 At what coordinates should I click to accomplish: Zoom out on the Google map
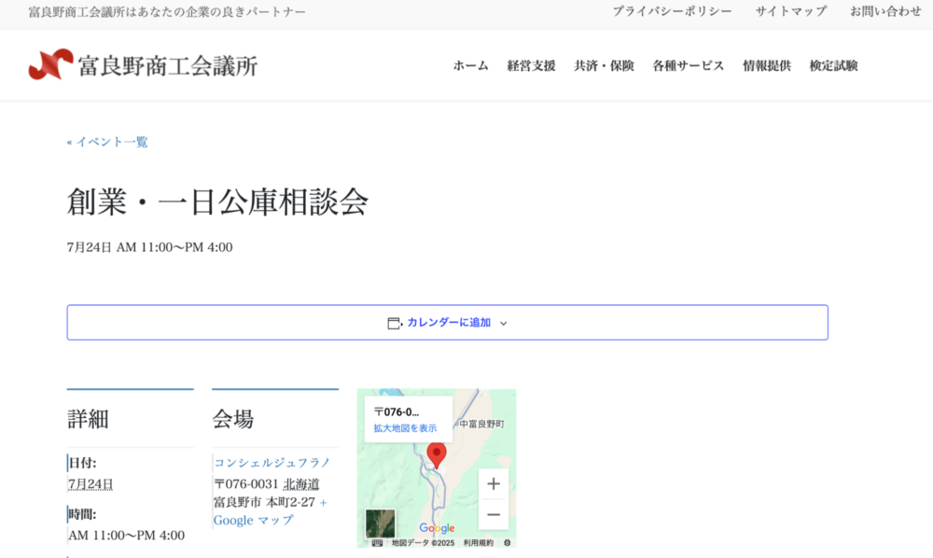[494, 514]
